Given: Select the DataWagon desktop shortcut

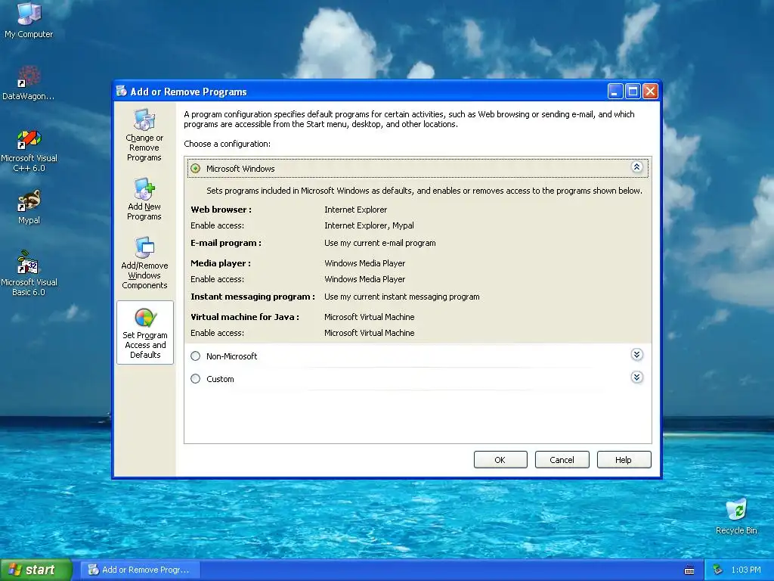Looking at the screenshot, I should click(29, 82).
